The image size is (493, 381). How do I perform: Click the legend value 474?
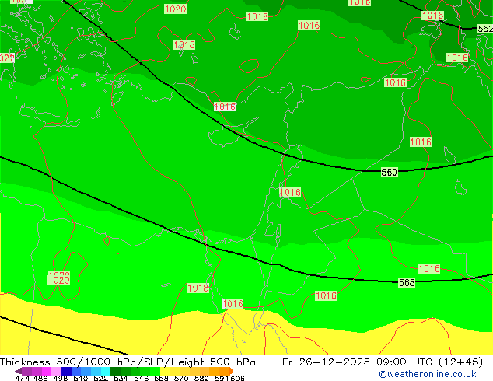(23, 378)
